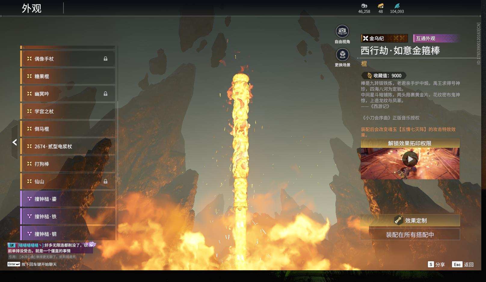
Task: Click the 更换场景 change scene icon
Action: tap(342, 55)
